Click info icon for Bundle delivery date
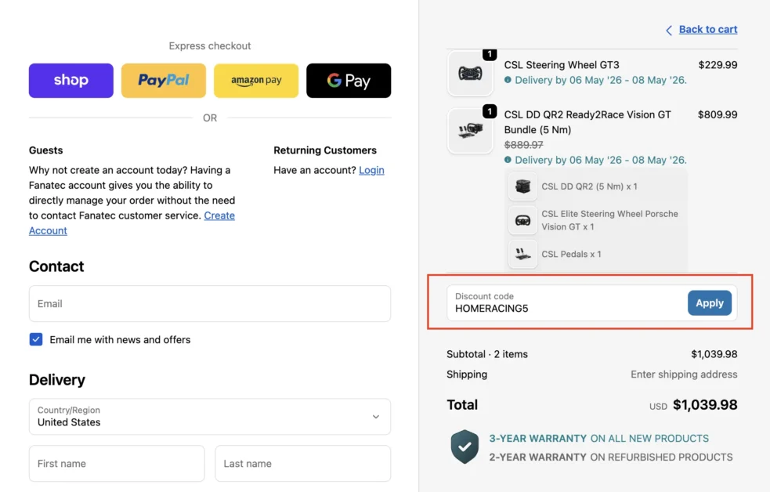 (508, 160)
